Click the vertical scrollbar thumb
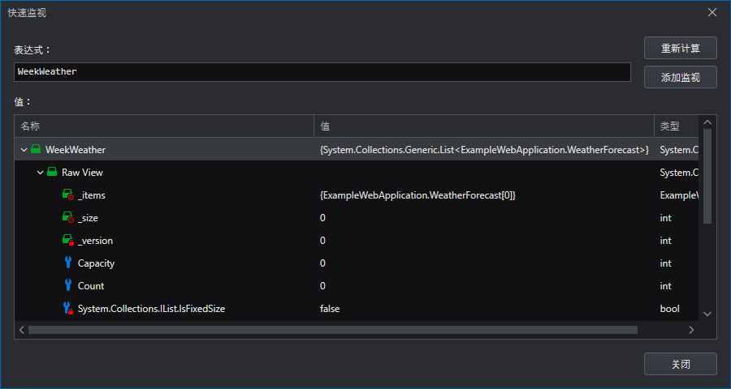Viewport: 731px width, 389px height. coord(707,177)
